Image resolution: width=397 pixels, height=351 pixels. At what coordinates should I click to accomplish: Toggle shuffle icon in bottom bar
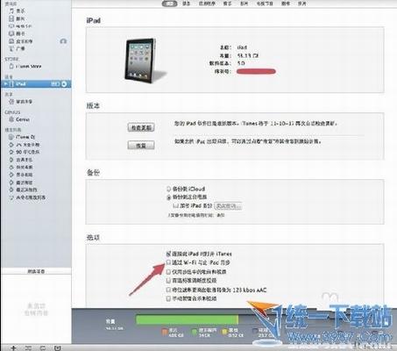click(x=28, y=347)
